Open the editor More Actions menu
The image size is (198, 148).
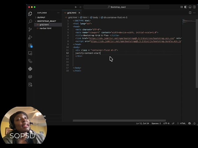pyautogui.click(x=194, y=13)
